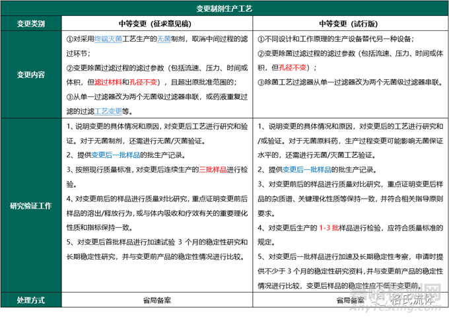Click trial item 5、对变更后一批样品进行加速及长期稳定性考察

coord(350,271)
